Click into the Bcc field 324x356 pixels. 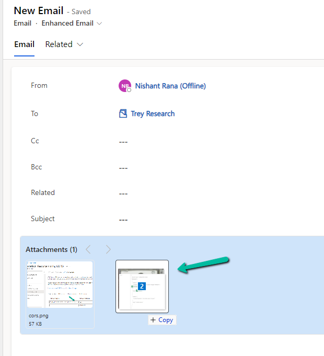[123, 168]
